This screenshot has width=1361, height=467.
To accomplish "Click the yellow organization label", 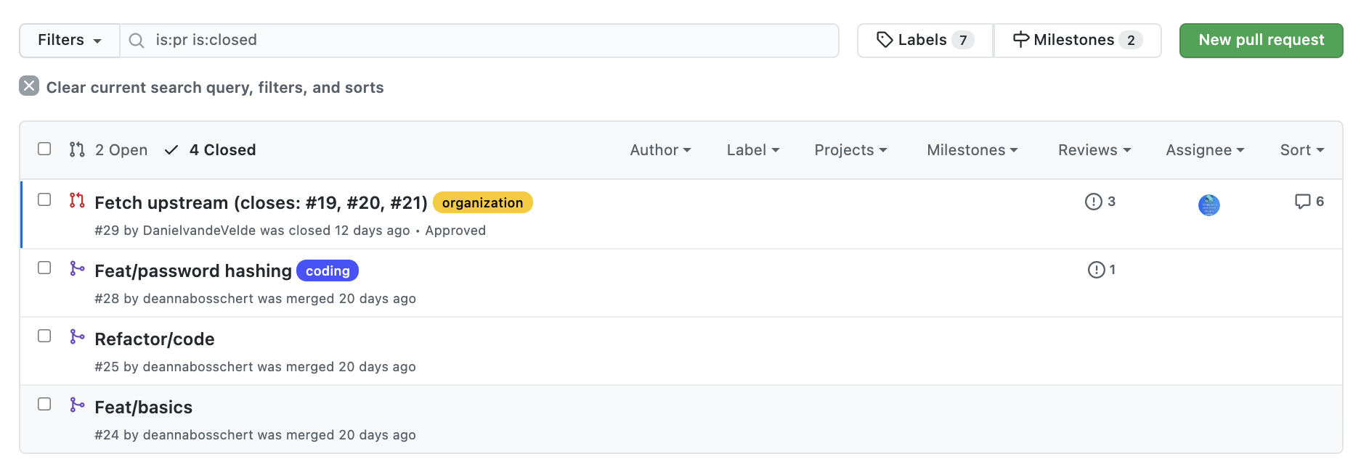I will point(482,202).
